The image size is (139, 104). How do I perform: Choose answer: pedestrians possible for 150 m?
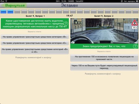104,58
